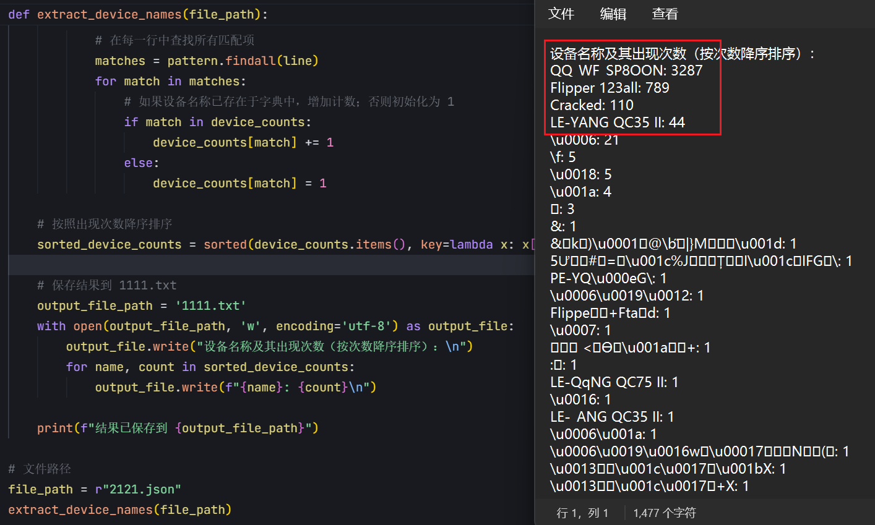This screenshot has width=875, height=525.
Task: Click the '\u001a: 4' line in Notepad
Action: click(580, 192)
